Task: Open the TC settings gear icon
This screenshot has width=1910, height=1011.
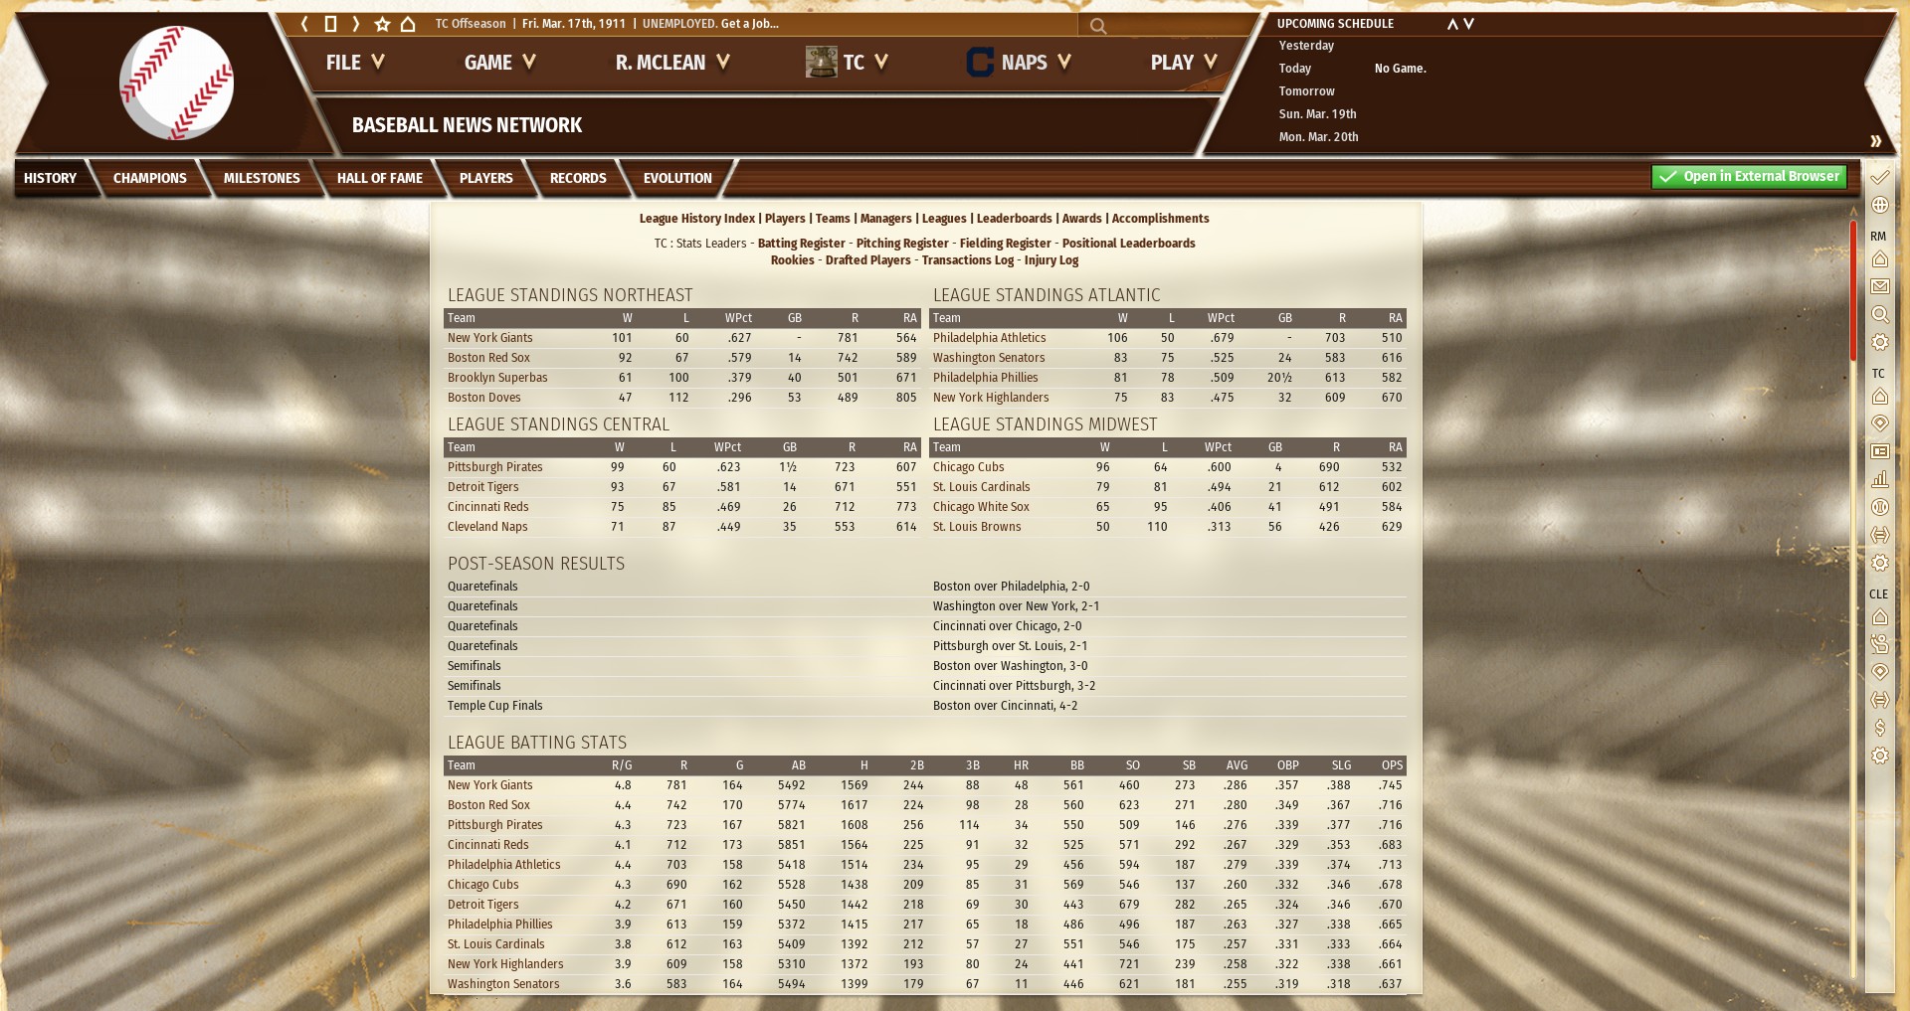Action: pyautogui.click(x=1879, y=563)
